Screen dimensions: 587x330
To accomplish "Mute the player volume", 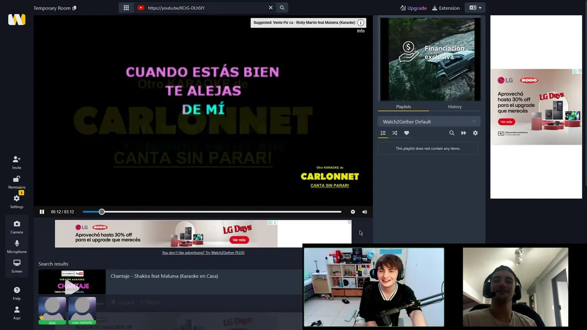I will [x=365, y=212].
